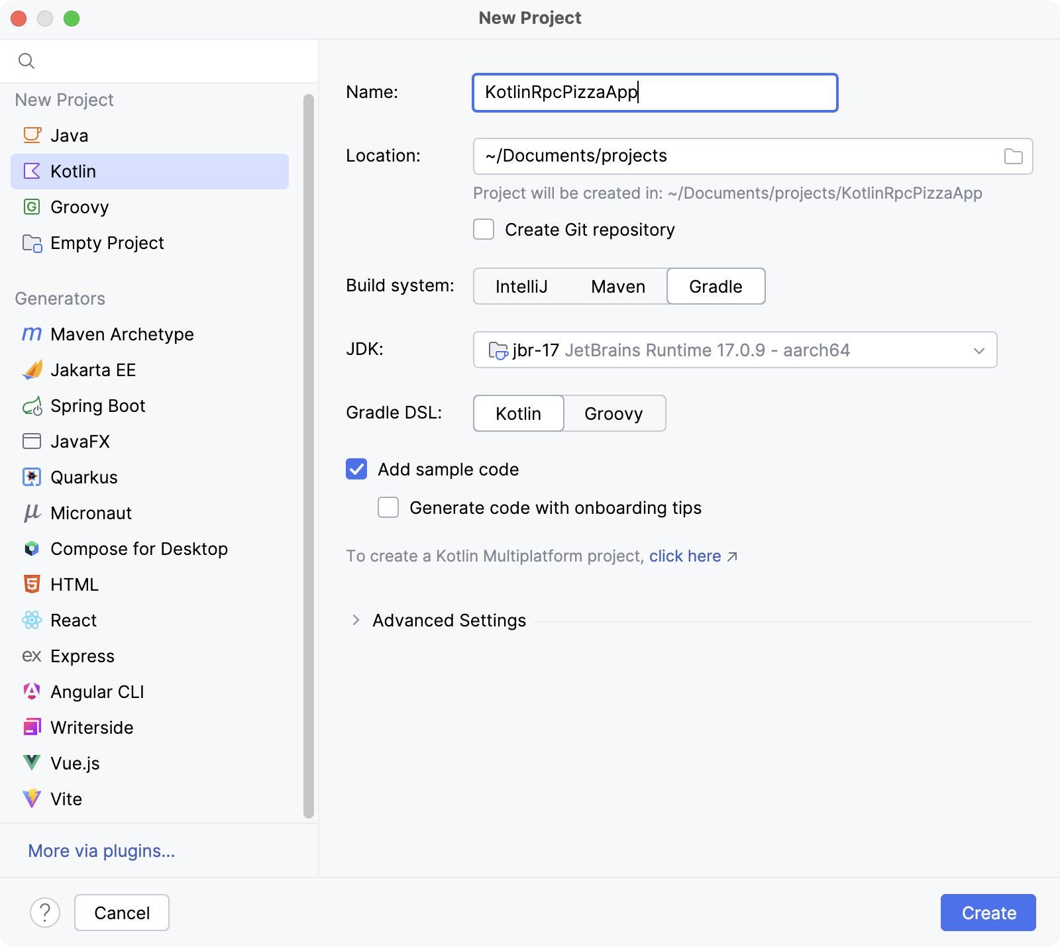Switch Build system to Maven
The height and width of the screenshot is (947, 1060).
[x=617, y=286]
